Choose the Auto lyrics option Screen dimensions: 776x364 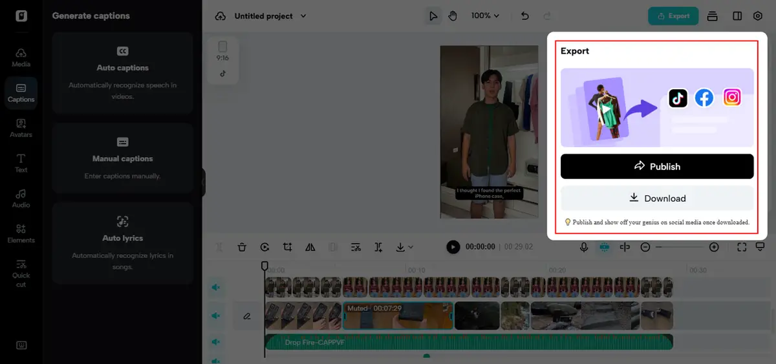(123, 242)
